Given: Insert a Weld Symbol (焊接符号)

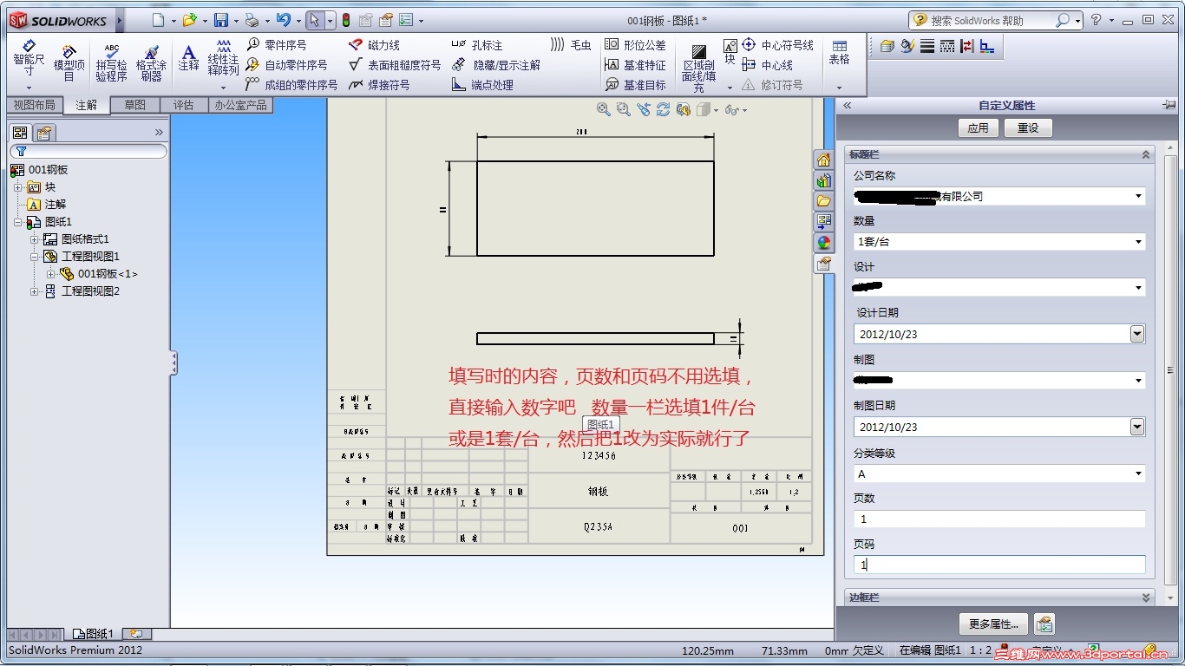Looking at the screenshot, I should [x=378, y=85].
